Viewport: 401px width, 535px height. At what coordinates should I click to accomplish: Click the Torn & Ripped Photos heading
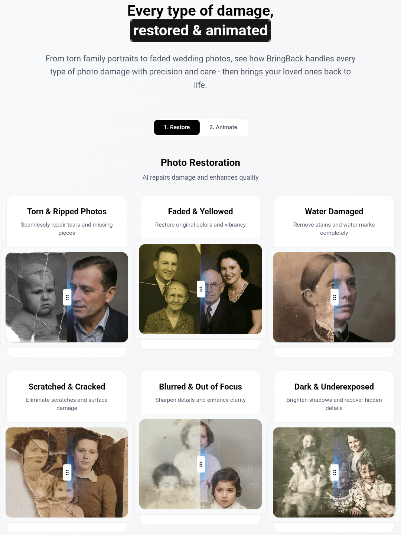click(x=67, y=211)
